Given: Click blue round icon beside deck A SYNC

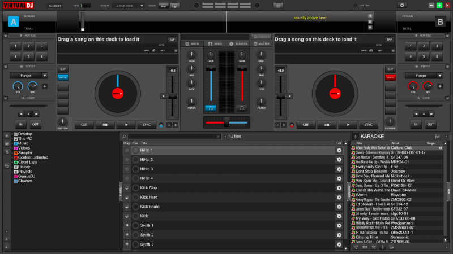Looking at the screenshot, I should click(161, 125).
